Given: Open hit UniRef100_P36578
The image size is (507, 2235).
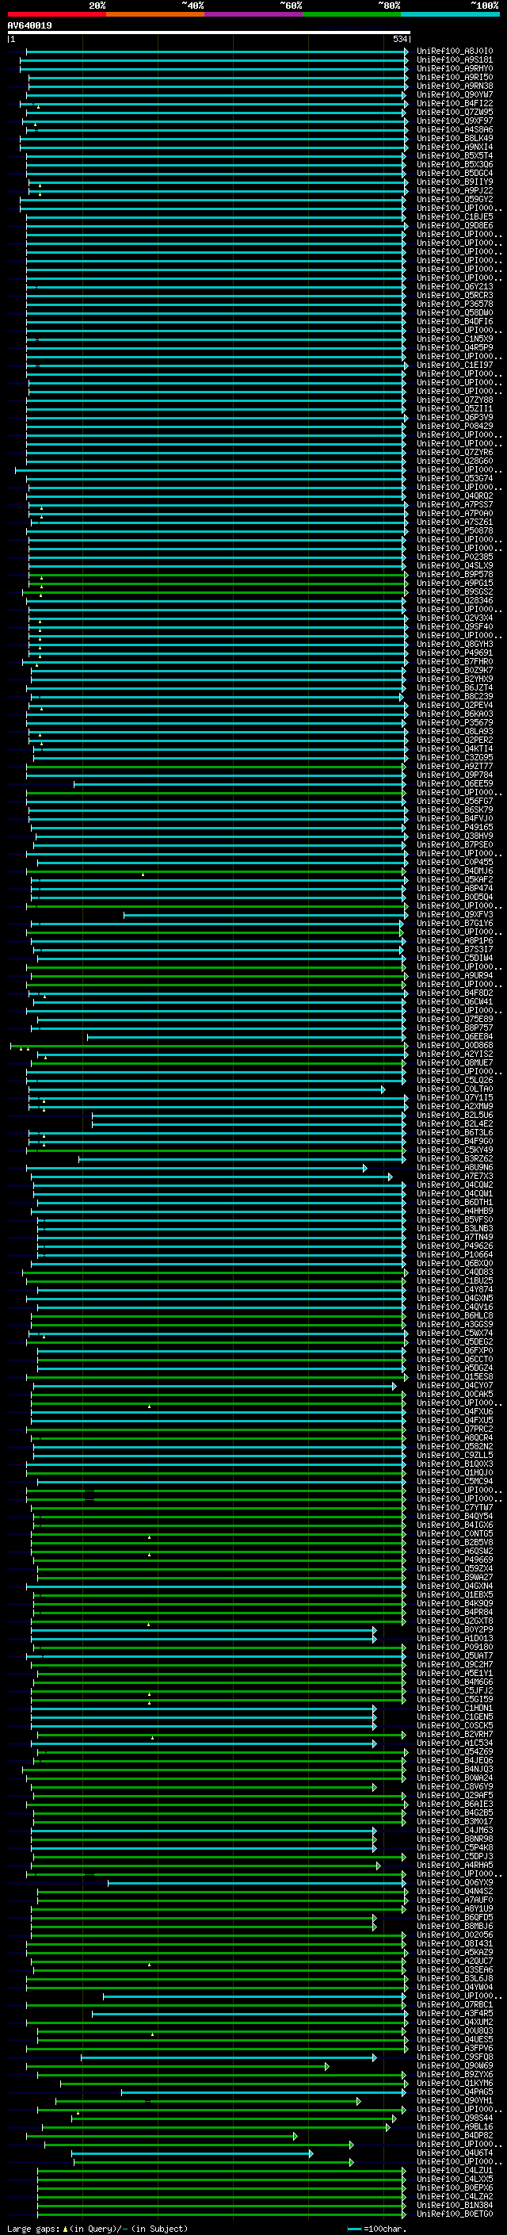Looking at the screenshot, I should pyautogui.click(x=455, y=304).
